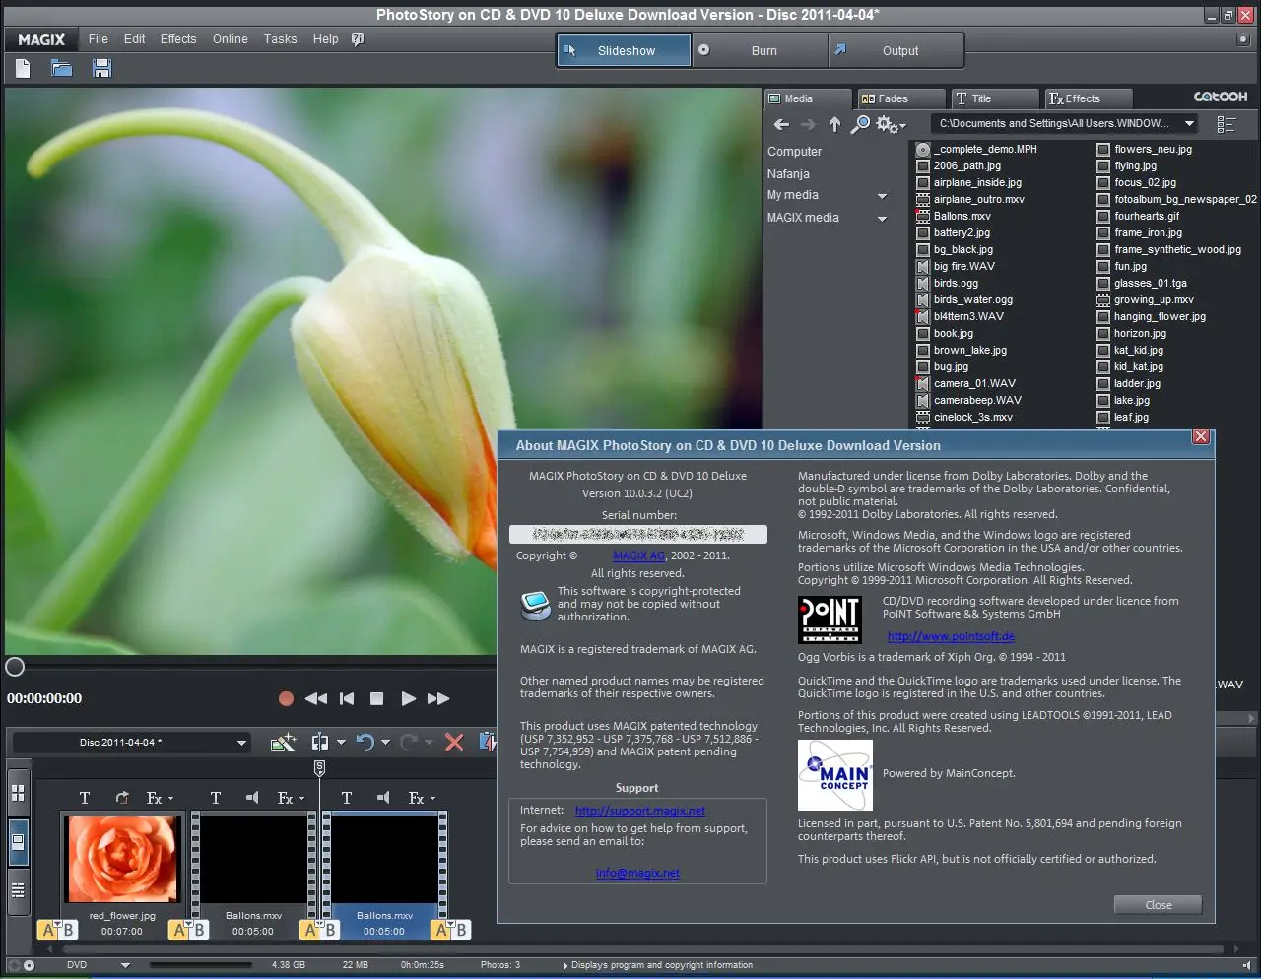Add title to red_flower.jpg with T icon

85,798
